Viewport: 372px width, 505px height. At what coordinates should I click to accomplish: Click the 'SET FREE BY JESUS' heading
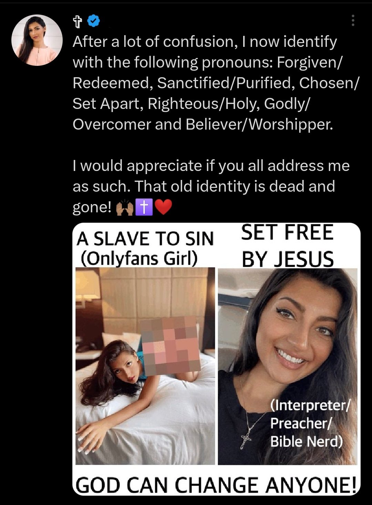pyautogui.click(x=288, y=245)
